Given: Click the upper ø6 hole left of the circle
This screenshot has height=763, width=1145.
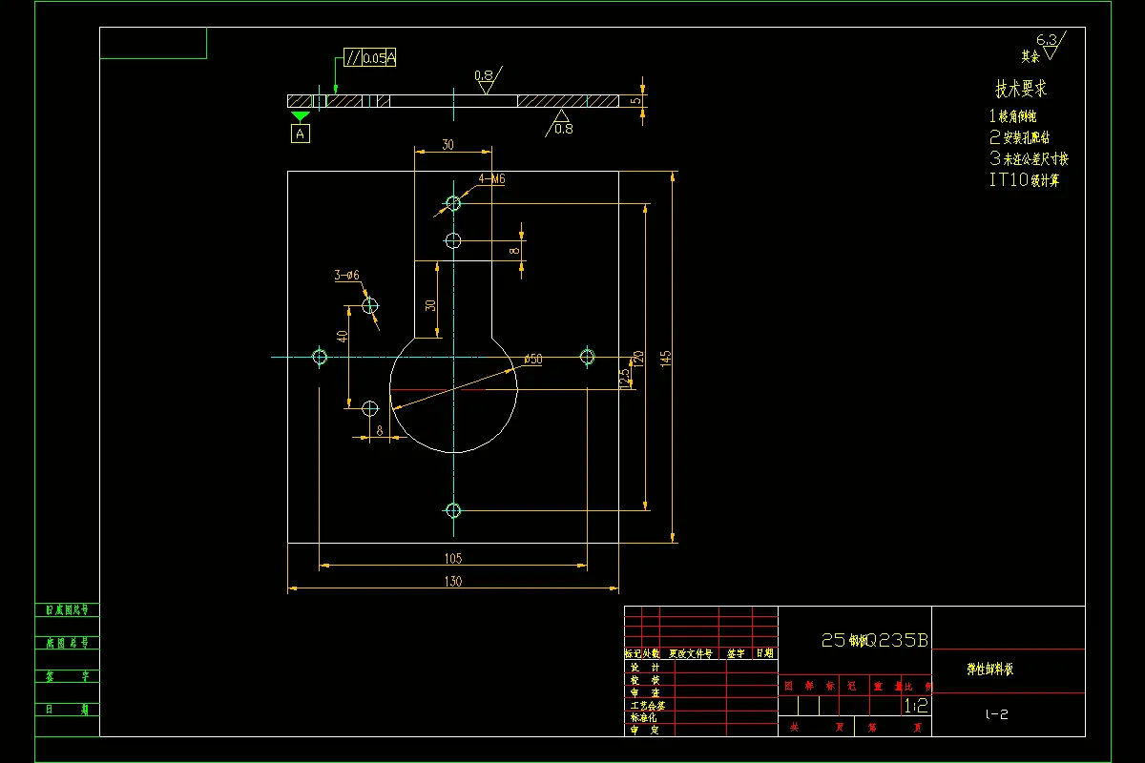Looking at the screenshot, I should (x=370, y=305).
